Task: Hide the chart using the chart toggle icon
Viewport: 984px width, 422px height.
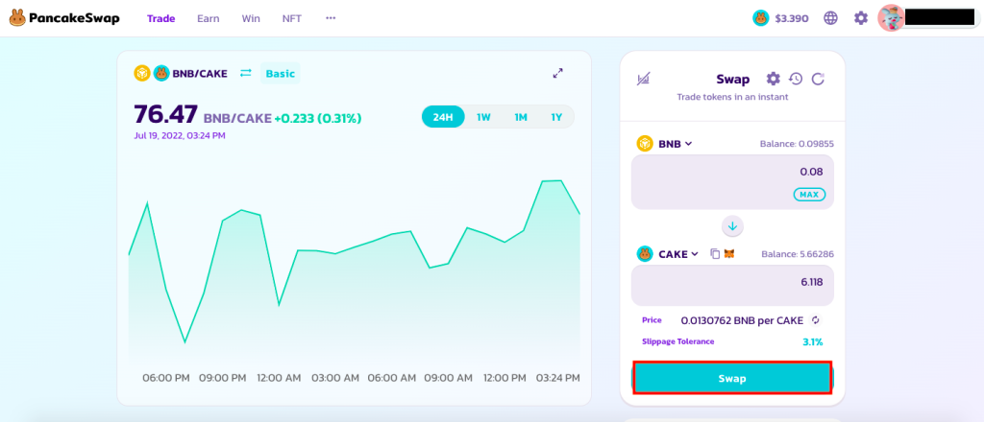Action: coord(644,79)
